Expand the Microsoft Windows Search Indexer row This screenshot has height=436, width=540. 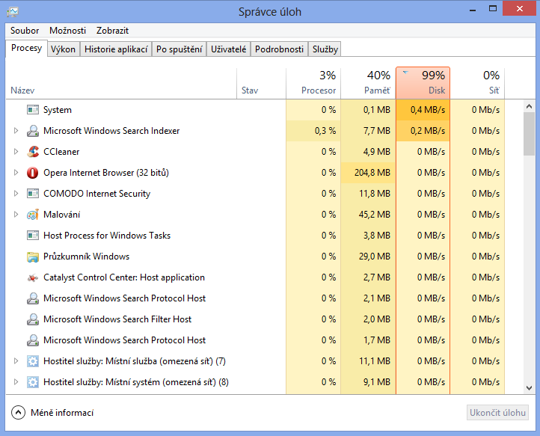tap(16, 131)
